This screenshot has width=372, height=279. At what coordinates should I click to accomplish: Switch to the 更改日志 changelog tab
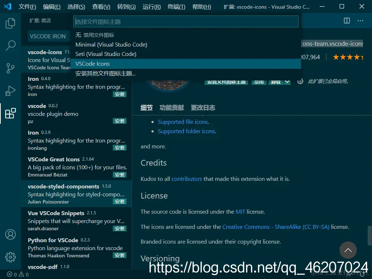203,108
